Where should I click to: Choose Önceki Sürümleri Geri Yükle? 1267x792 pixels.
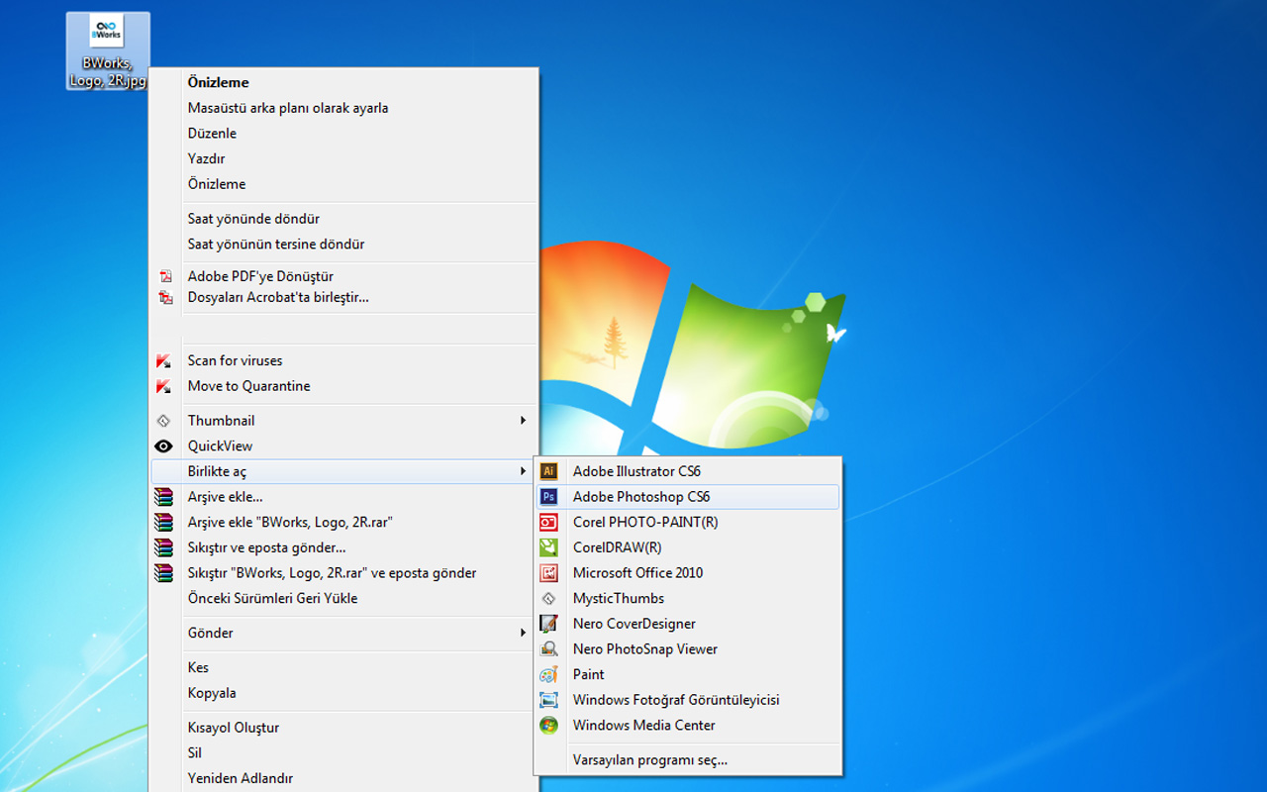pyautogui.click(x=272, y=598)
